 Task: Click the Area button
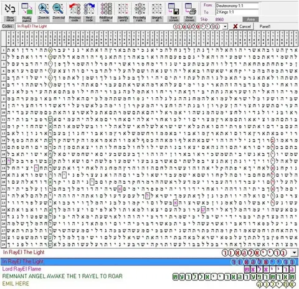coord(250,19)
